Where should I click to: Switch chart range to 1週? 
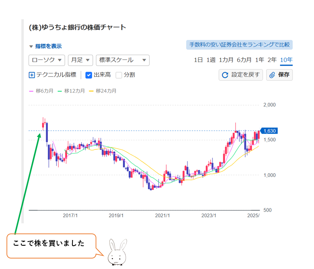click(x=211, y=60)
